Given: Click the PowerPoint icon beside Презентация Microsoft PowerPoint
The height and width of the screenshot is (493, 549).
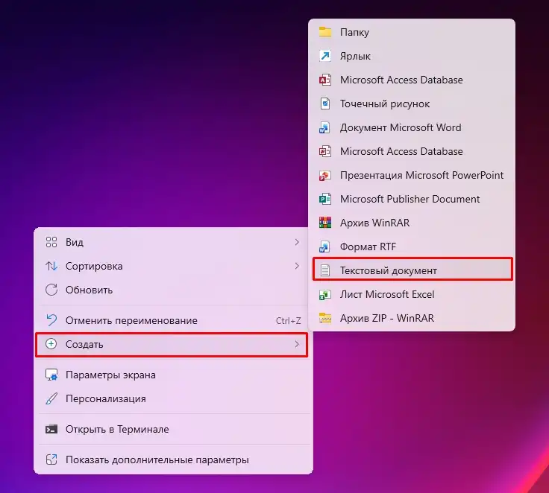Looking at the screenshot, I should point(324,175).
